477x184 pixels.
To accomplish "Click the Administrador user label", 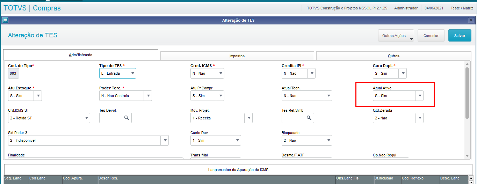I will coord(406,8).
